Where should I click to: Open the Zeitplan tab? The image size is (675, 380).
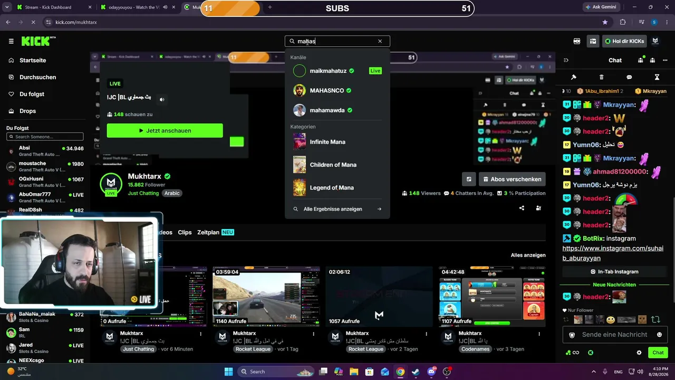click(x=215, y=232)
